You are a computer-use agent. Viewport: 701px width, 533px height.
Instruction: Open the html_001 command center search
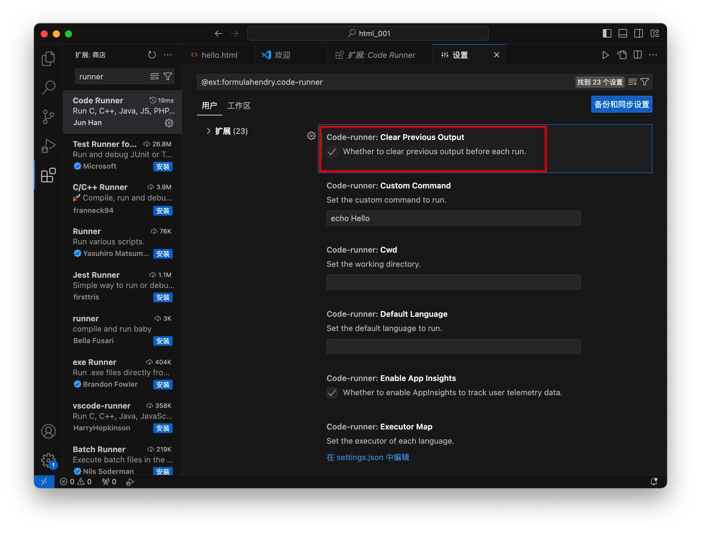pyautogui.click(x=367, y=33)
